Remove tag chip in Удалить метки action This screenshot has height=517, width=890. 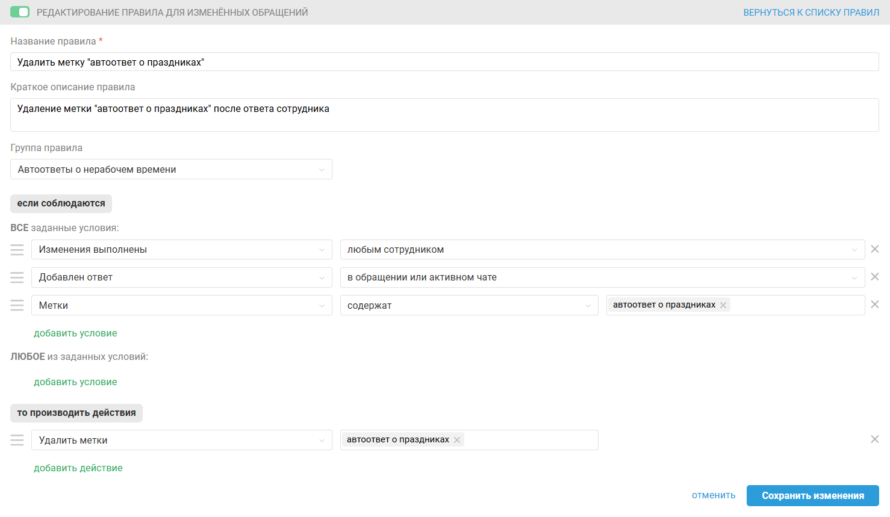(457, 440)
